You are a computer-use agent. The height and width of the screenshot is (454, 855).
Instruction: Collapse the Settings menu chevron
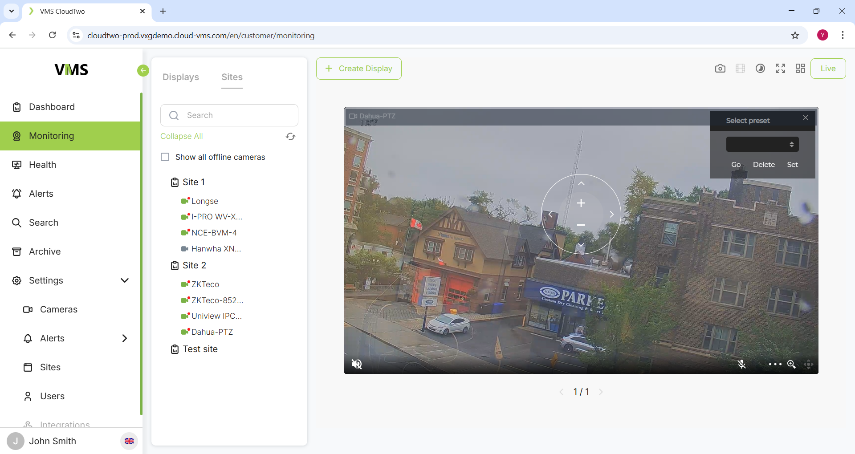[x=125, y=280]
